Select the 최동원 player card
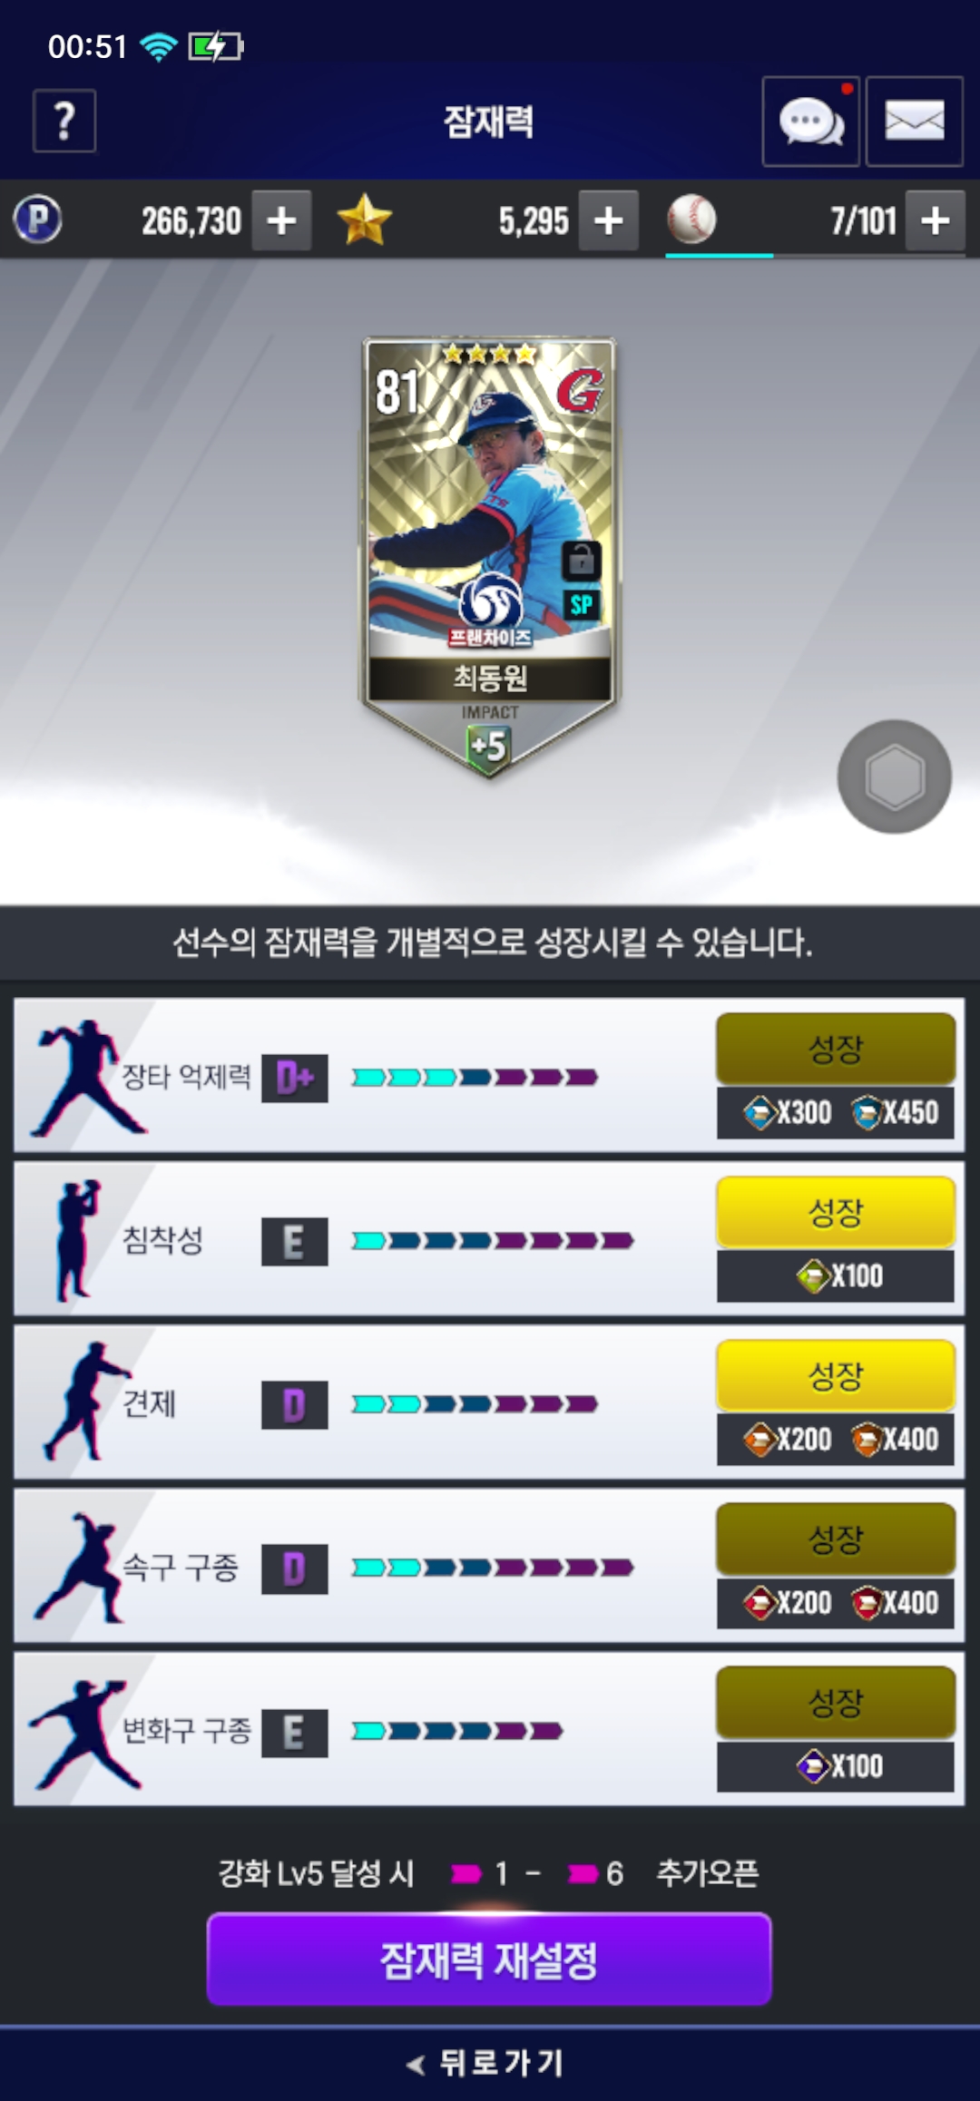Screen dimensions: 980x2101 tap(489, 557)
